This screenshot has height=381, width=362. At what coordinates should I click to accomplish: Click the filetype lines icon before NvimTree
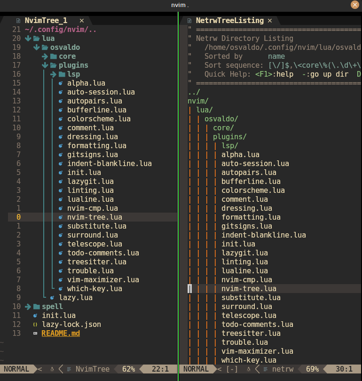(69, 369)
